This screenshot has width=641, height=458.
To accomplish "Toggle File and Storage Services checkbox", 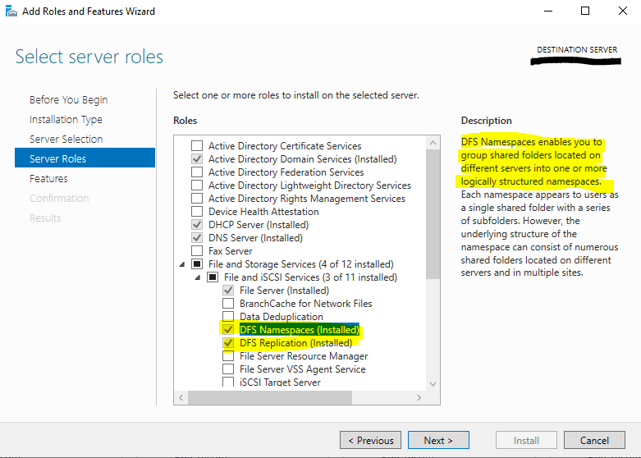I will click(197, 264).
